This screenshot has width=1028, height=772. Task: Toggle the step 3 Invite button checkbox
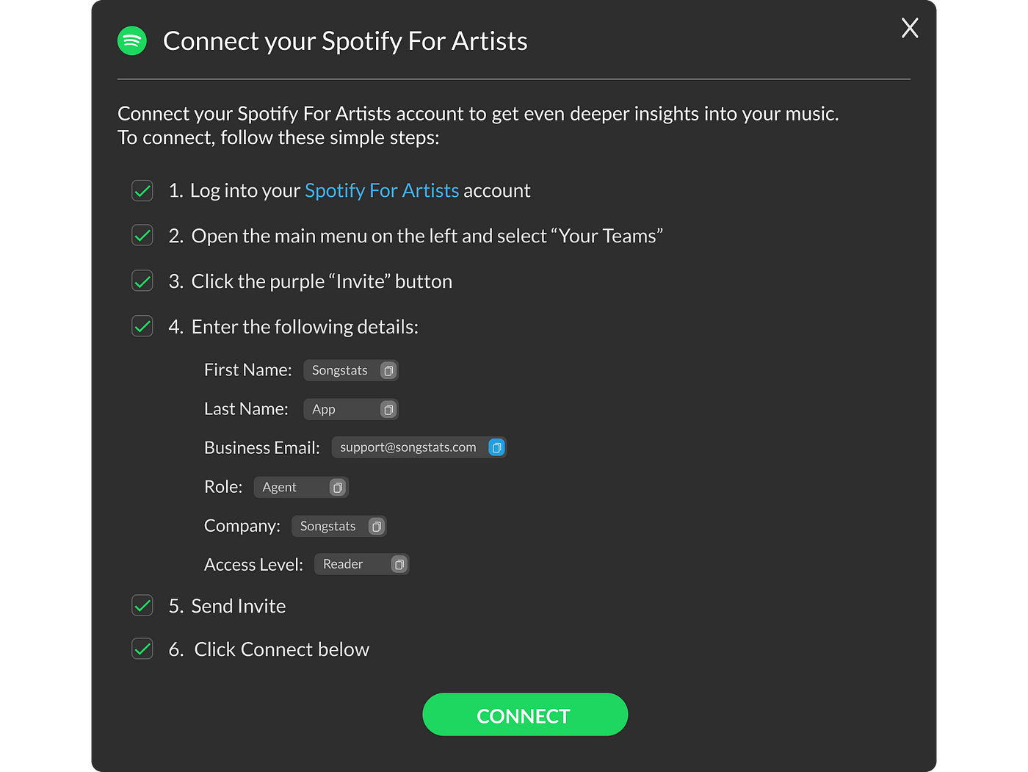[x=142, y=281]
